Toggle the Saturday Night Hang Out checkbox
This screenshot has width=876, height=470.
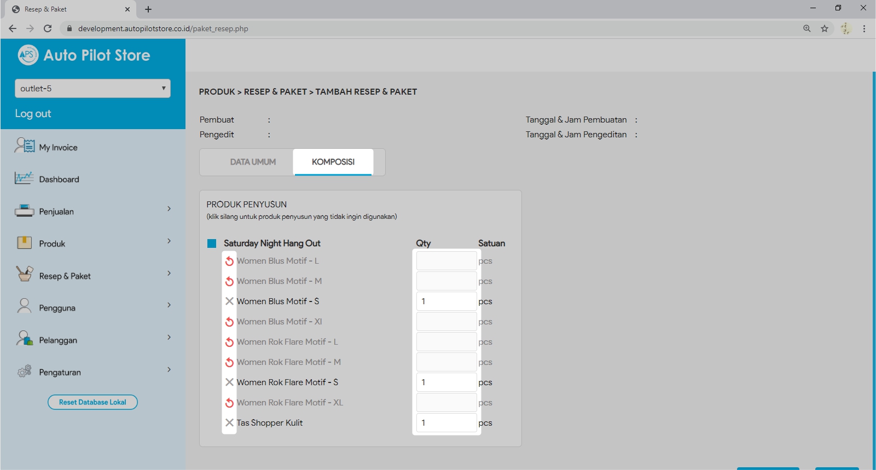point(212,243)
